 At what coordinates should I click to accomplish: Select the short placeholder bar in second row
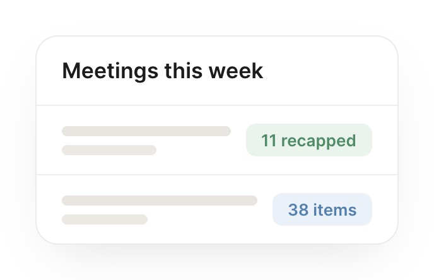(105, 219)
